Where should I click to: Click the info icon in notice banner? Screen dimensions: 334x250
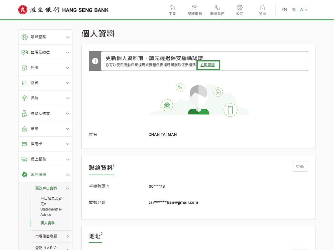tap(95, 61)
